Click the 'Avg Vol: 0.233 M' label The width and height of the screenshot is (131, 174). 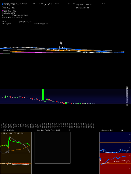(x=84, y=5)
